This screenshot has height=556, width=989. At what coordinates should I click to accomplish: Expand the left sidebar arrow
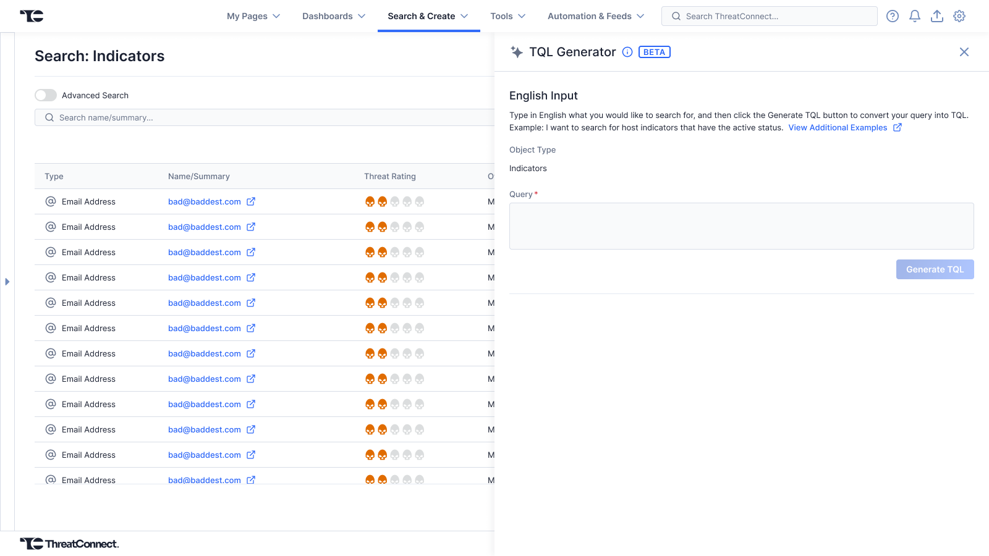[x=7, y=282]
